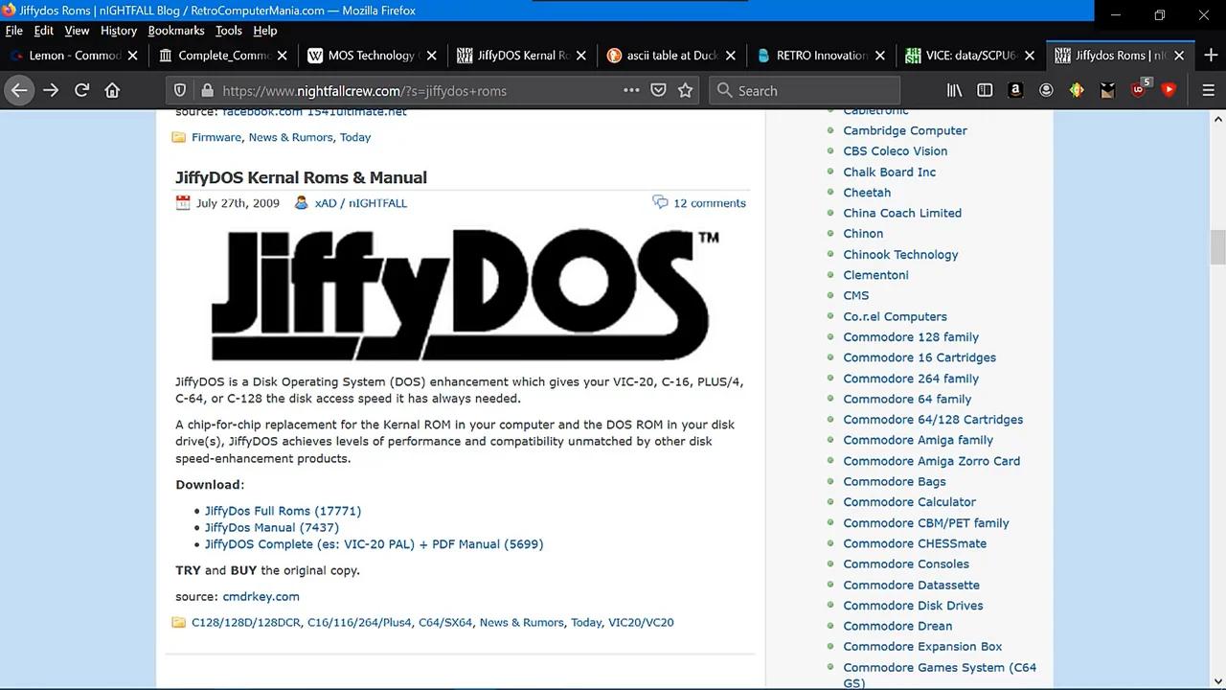Image resolution: width=1226 pixels, height=690 pixels.
Task: Open the Tools menu
Action: [x=228, y=31]
